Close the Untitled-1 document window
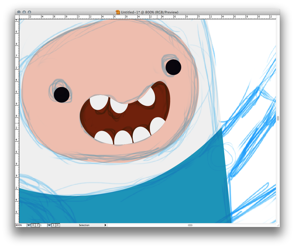 (19, 12)
